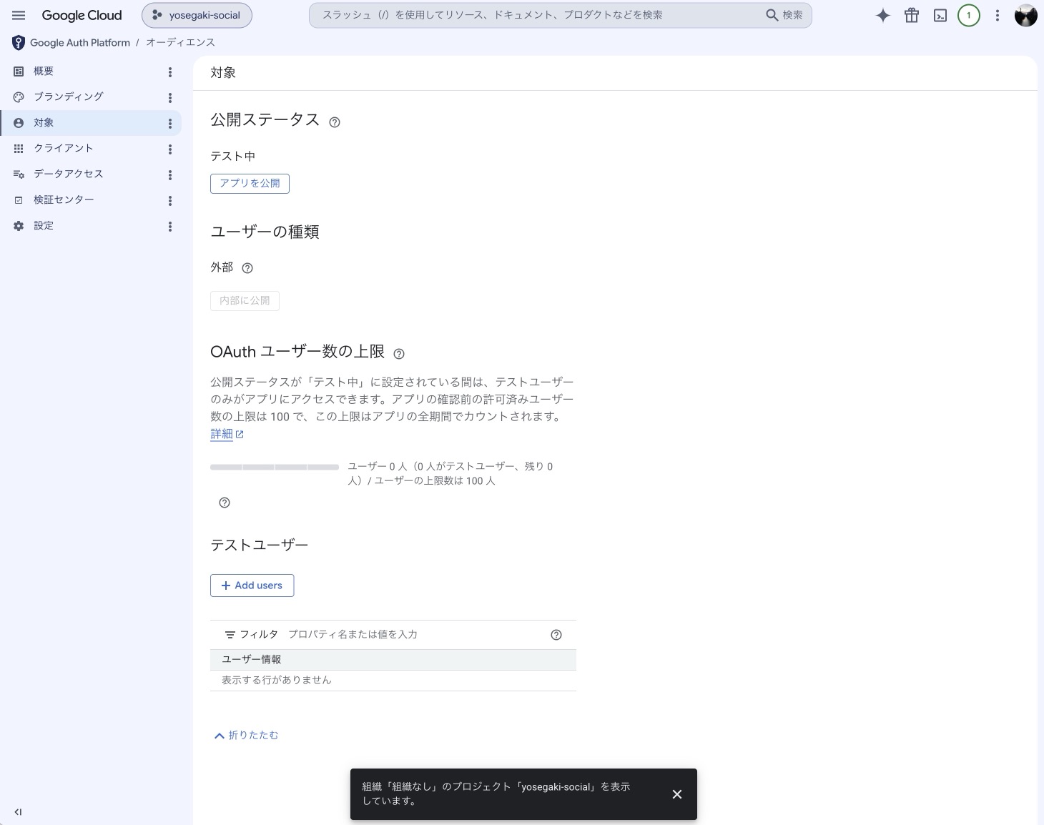This screenshot has width=1044, height=825.
Task: Click the Google Auth Platform shield icon
Action: [x=19, y=43]
